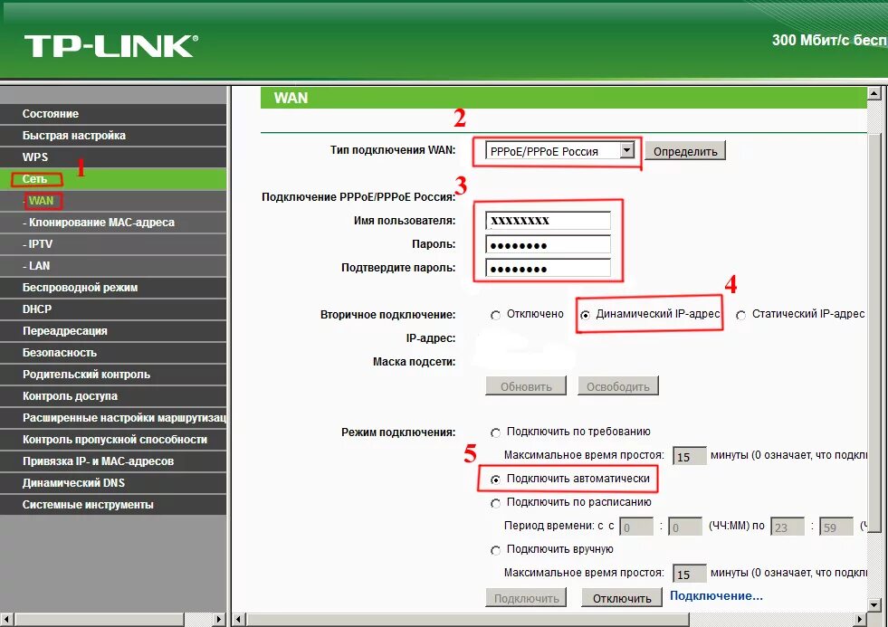This screenshot has height=627, width=888.
Task: Select Подключить по требованию radio
Action: pyautogui.click(x=495, y=432)
